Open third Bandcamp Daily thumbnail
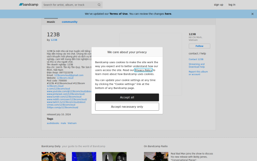 coord(114,156)
